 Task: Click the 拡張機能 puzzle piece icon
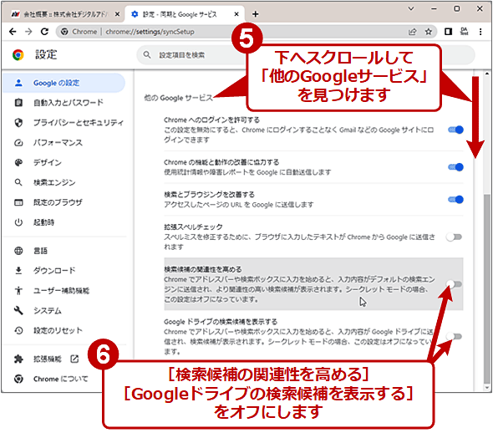click(18, 359)
